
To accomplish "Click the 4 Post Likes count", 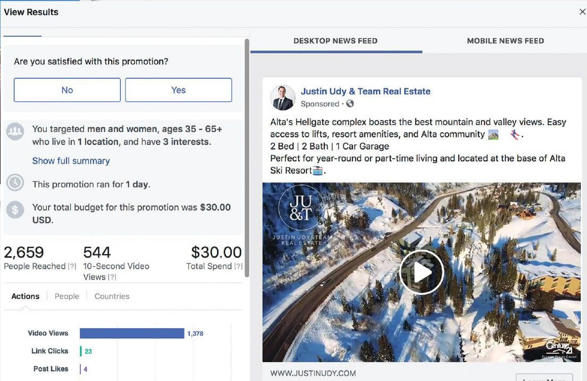I will [x=86, y=369].
